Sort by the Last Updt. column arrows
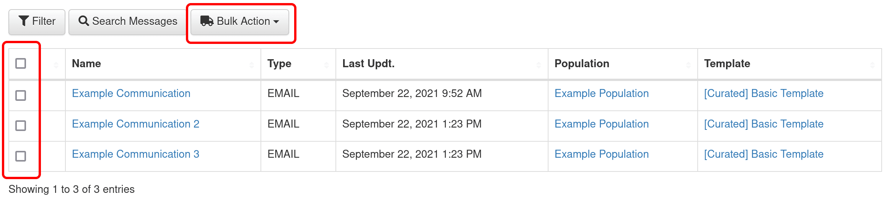 [539, 65]
